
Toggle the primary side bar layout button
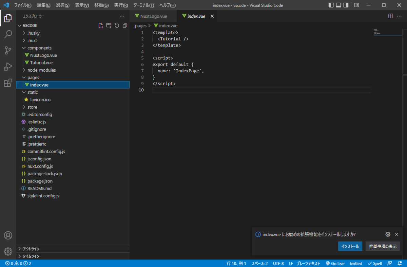[331, 5]
